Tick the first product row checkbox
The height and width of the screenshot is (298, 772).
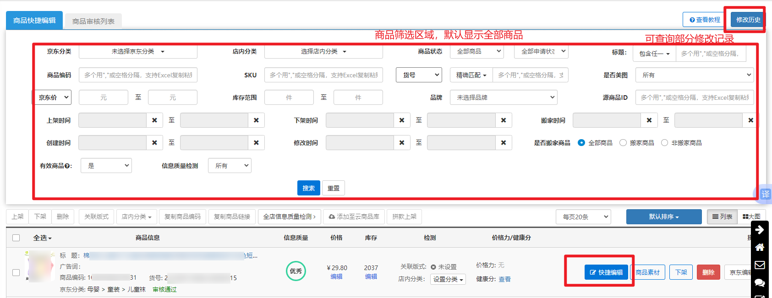16,272
